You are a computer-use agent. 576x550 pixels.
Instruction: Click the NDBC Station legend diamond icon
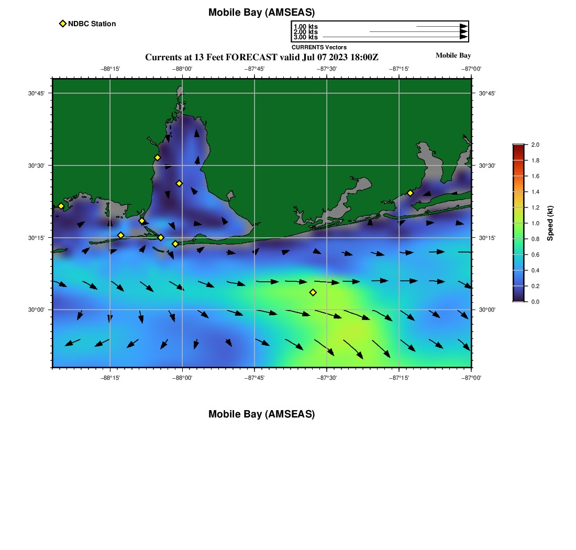tap(63, 24)
